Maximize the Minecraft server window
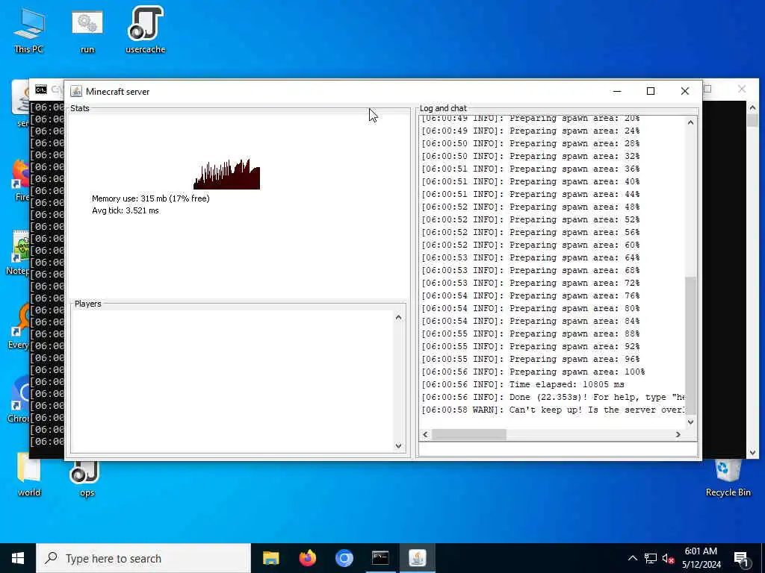This screenshot has height=573, width=765. [651, 91]
